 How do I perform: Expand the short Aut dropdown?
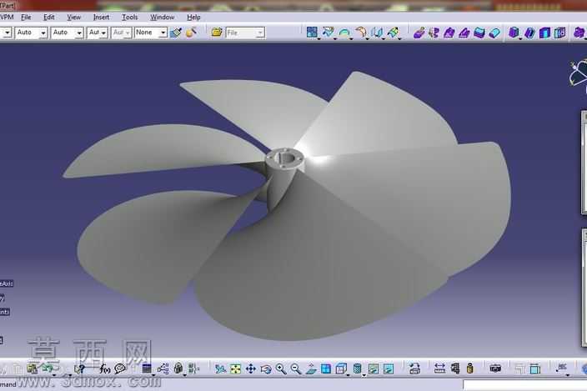coord(103,33)
